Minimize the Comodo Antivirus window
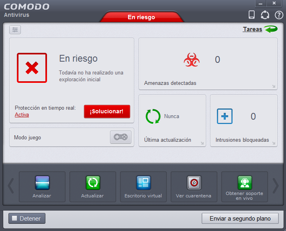The width and height of the screenshot is (286, 231). [x=261, y=3]
